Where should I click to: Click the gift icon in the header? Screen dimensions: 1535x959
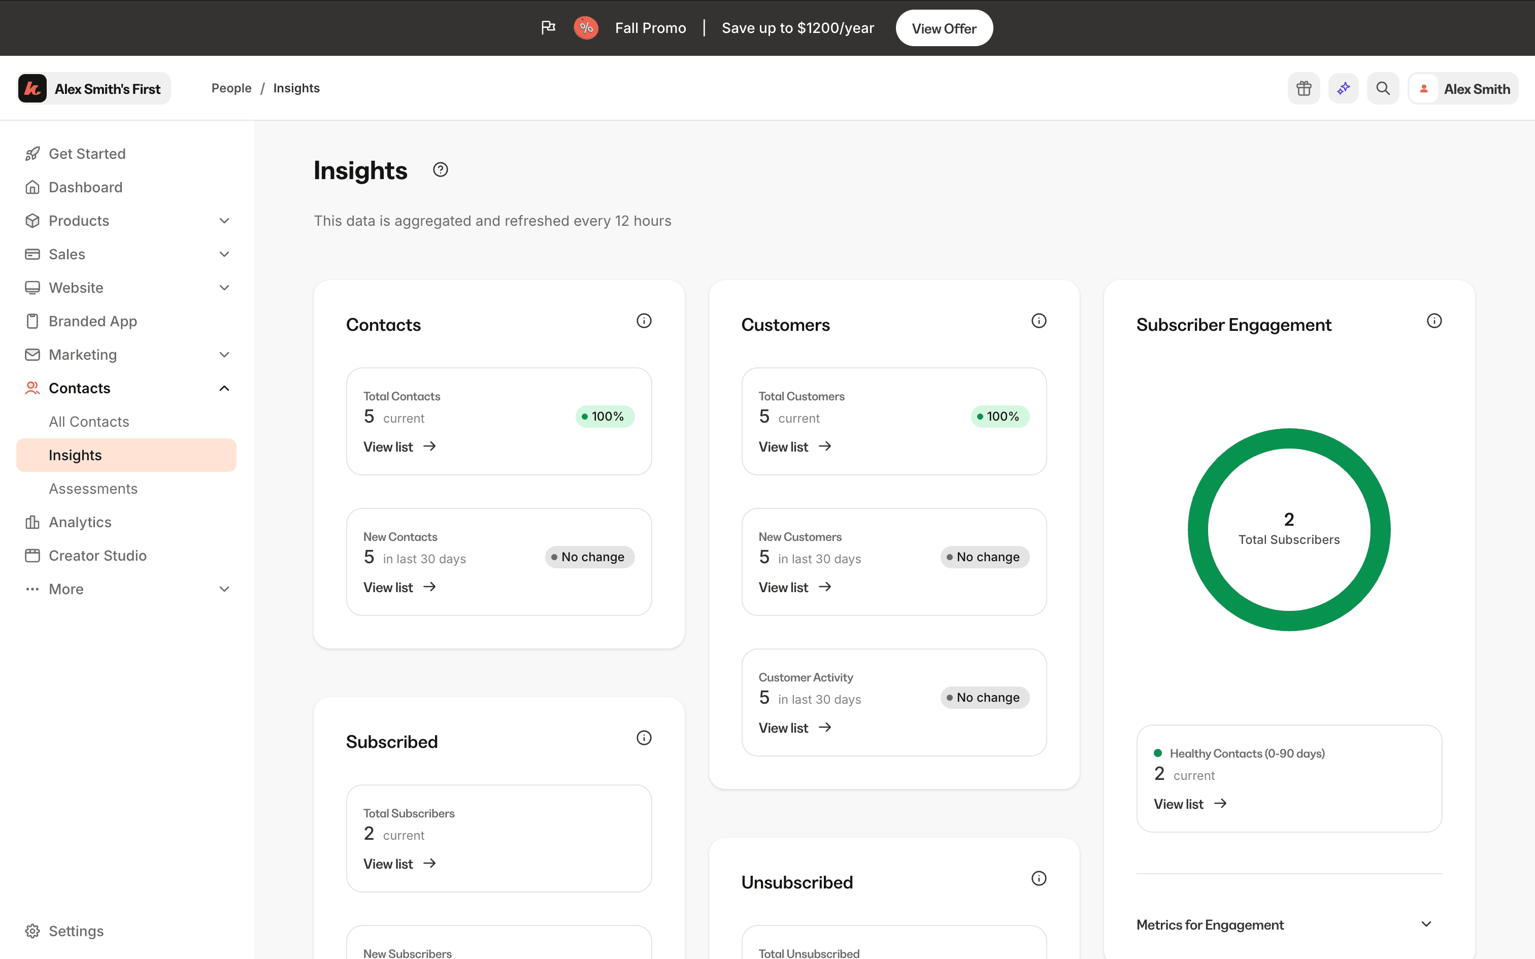1304,88
